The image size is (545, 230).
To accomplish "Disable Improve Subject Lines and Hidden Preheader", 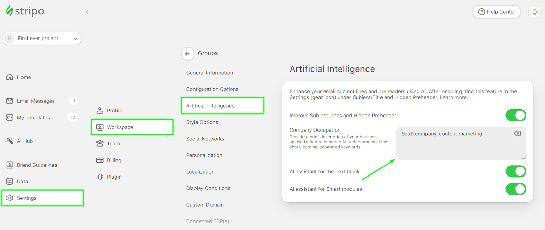I will [x=515, y=115].
